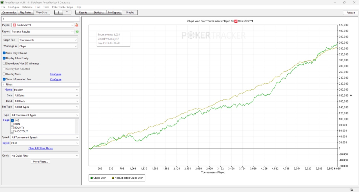Open the Speed dropdown
Screen dimensions: 359x192
click(45, 137)
